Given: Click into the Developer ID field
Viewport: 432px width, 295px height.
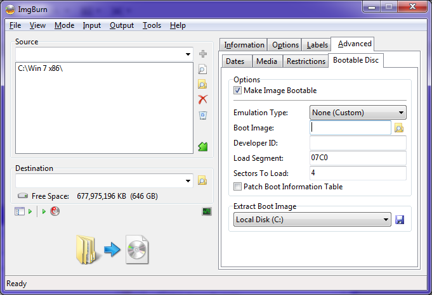Looking at the screenshot, I should tap(358, 142).
